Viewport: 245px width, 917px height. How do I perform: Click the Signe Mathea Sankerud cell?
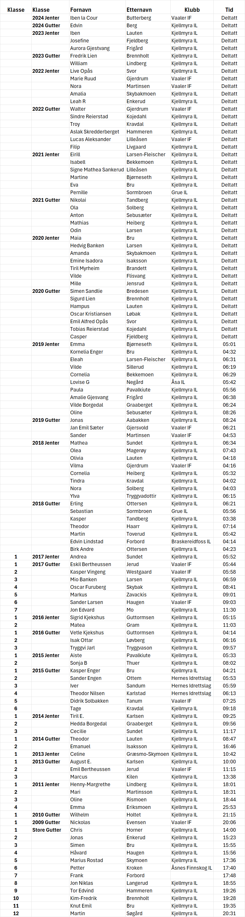(x=97, y=170)
